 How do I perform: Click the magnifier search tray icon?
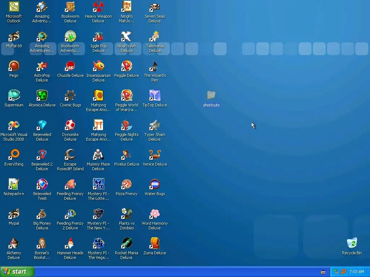click(x=343, y=272)
